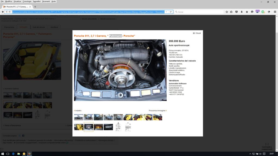Close the Porsche 911 tab
Image resolution: width=278 pixels, height=156 pixels.
pos(30,7)
